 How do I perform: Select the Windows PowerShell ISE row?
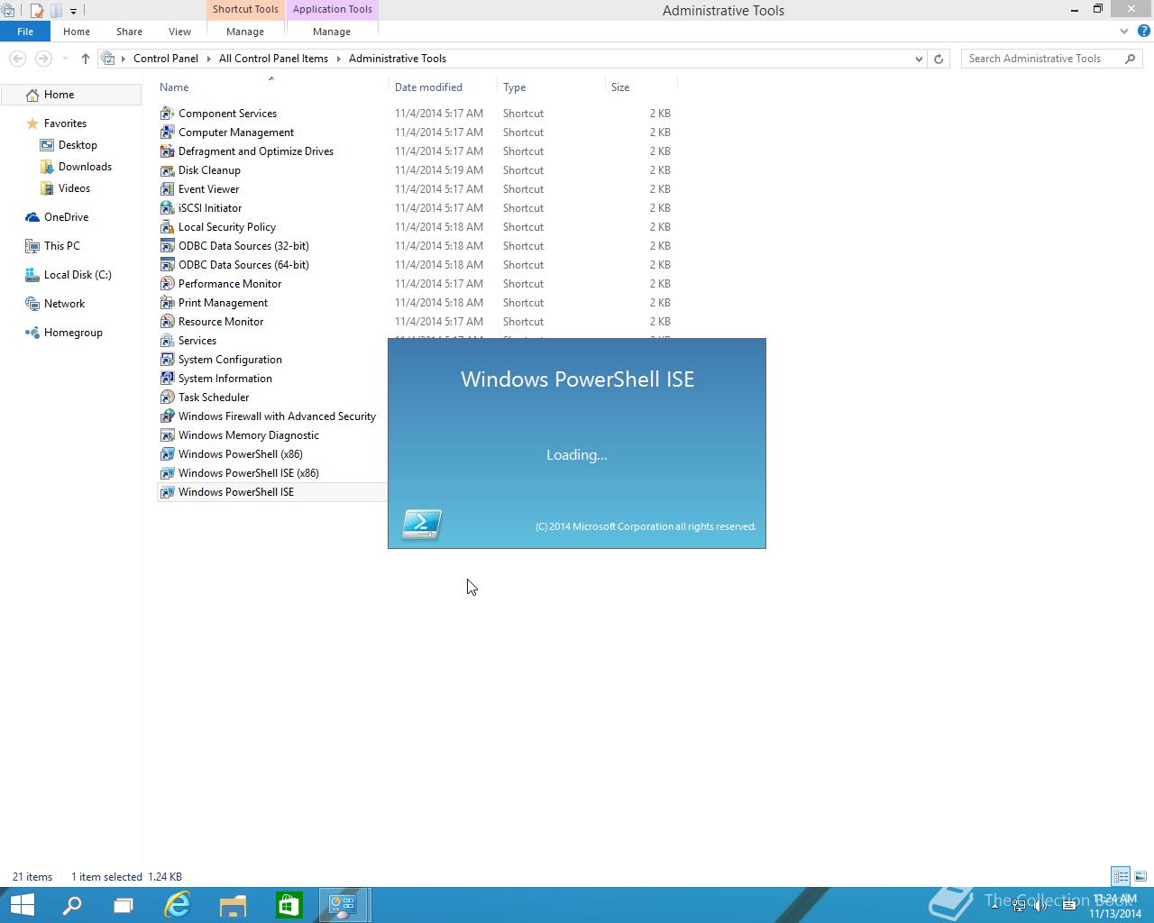(x=272, y=492)
